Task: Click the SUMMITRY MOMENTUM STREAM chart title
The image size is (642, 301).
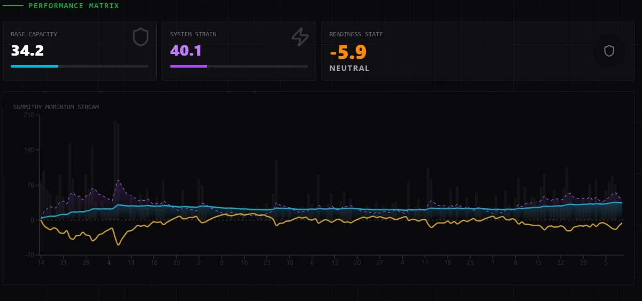Action: [56, 107]
